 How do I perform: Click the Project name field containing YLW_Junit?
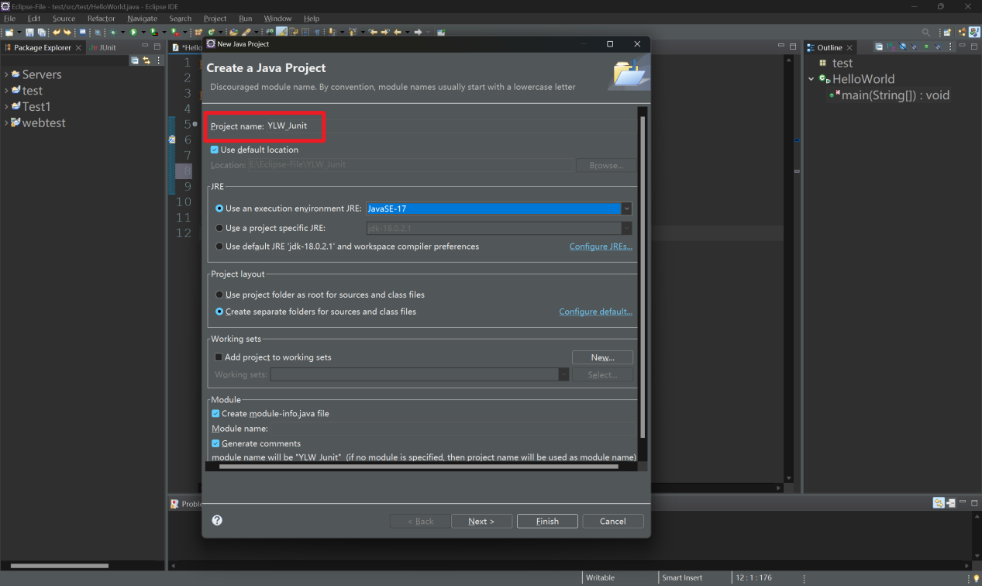(450, 126)
